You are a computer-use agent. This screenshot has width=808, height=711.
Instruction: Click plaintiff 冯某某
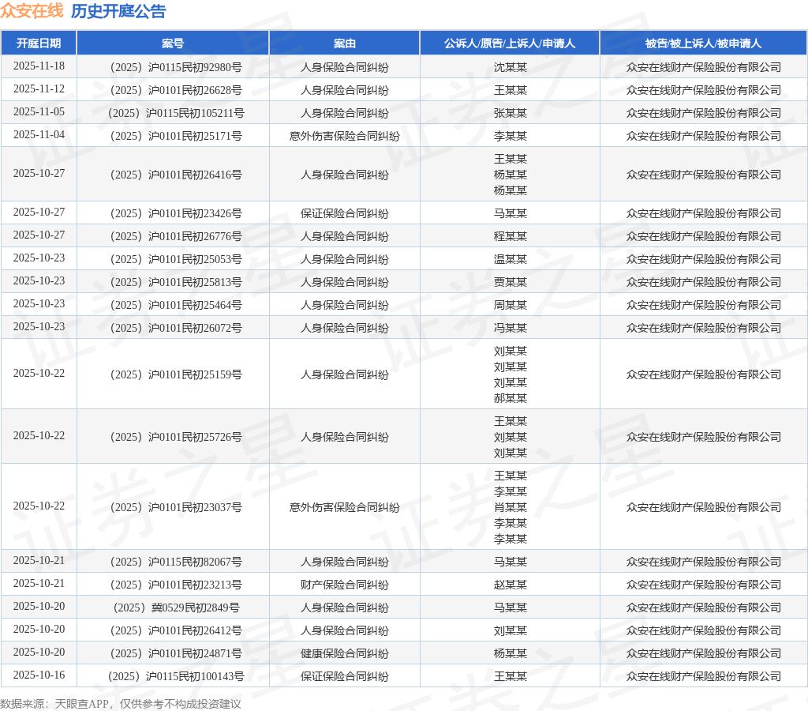pyautogui.click(x=511, y=328)
